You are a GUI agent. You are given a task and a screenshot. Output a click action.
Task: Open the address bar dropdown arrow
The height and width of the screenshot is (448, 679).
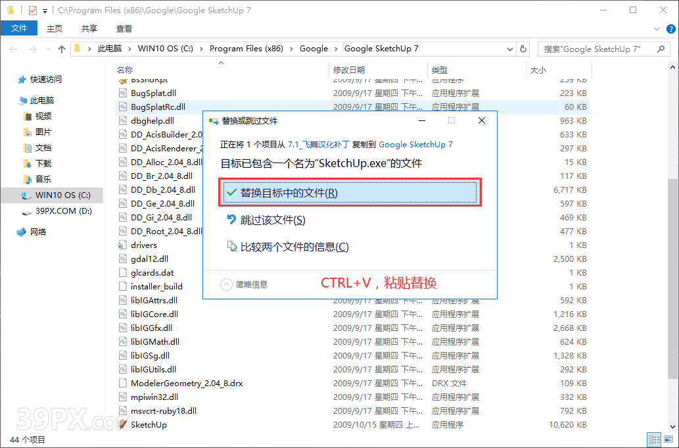509,48
